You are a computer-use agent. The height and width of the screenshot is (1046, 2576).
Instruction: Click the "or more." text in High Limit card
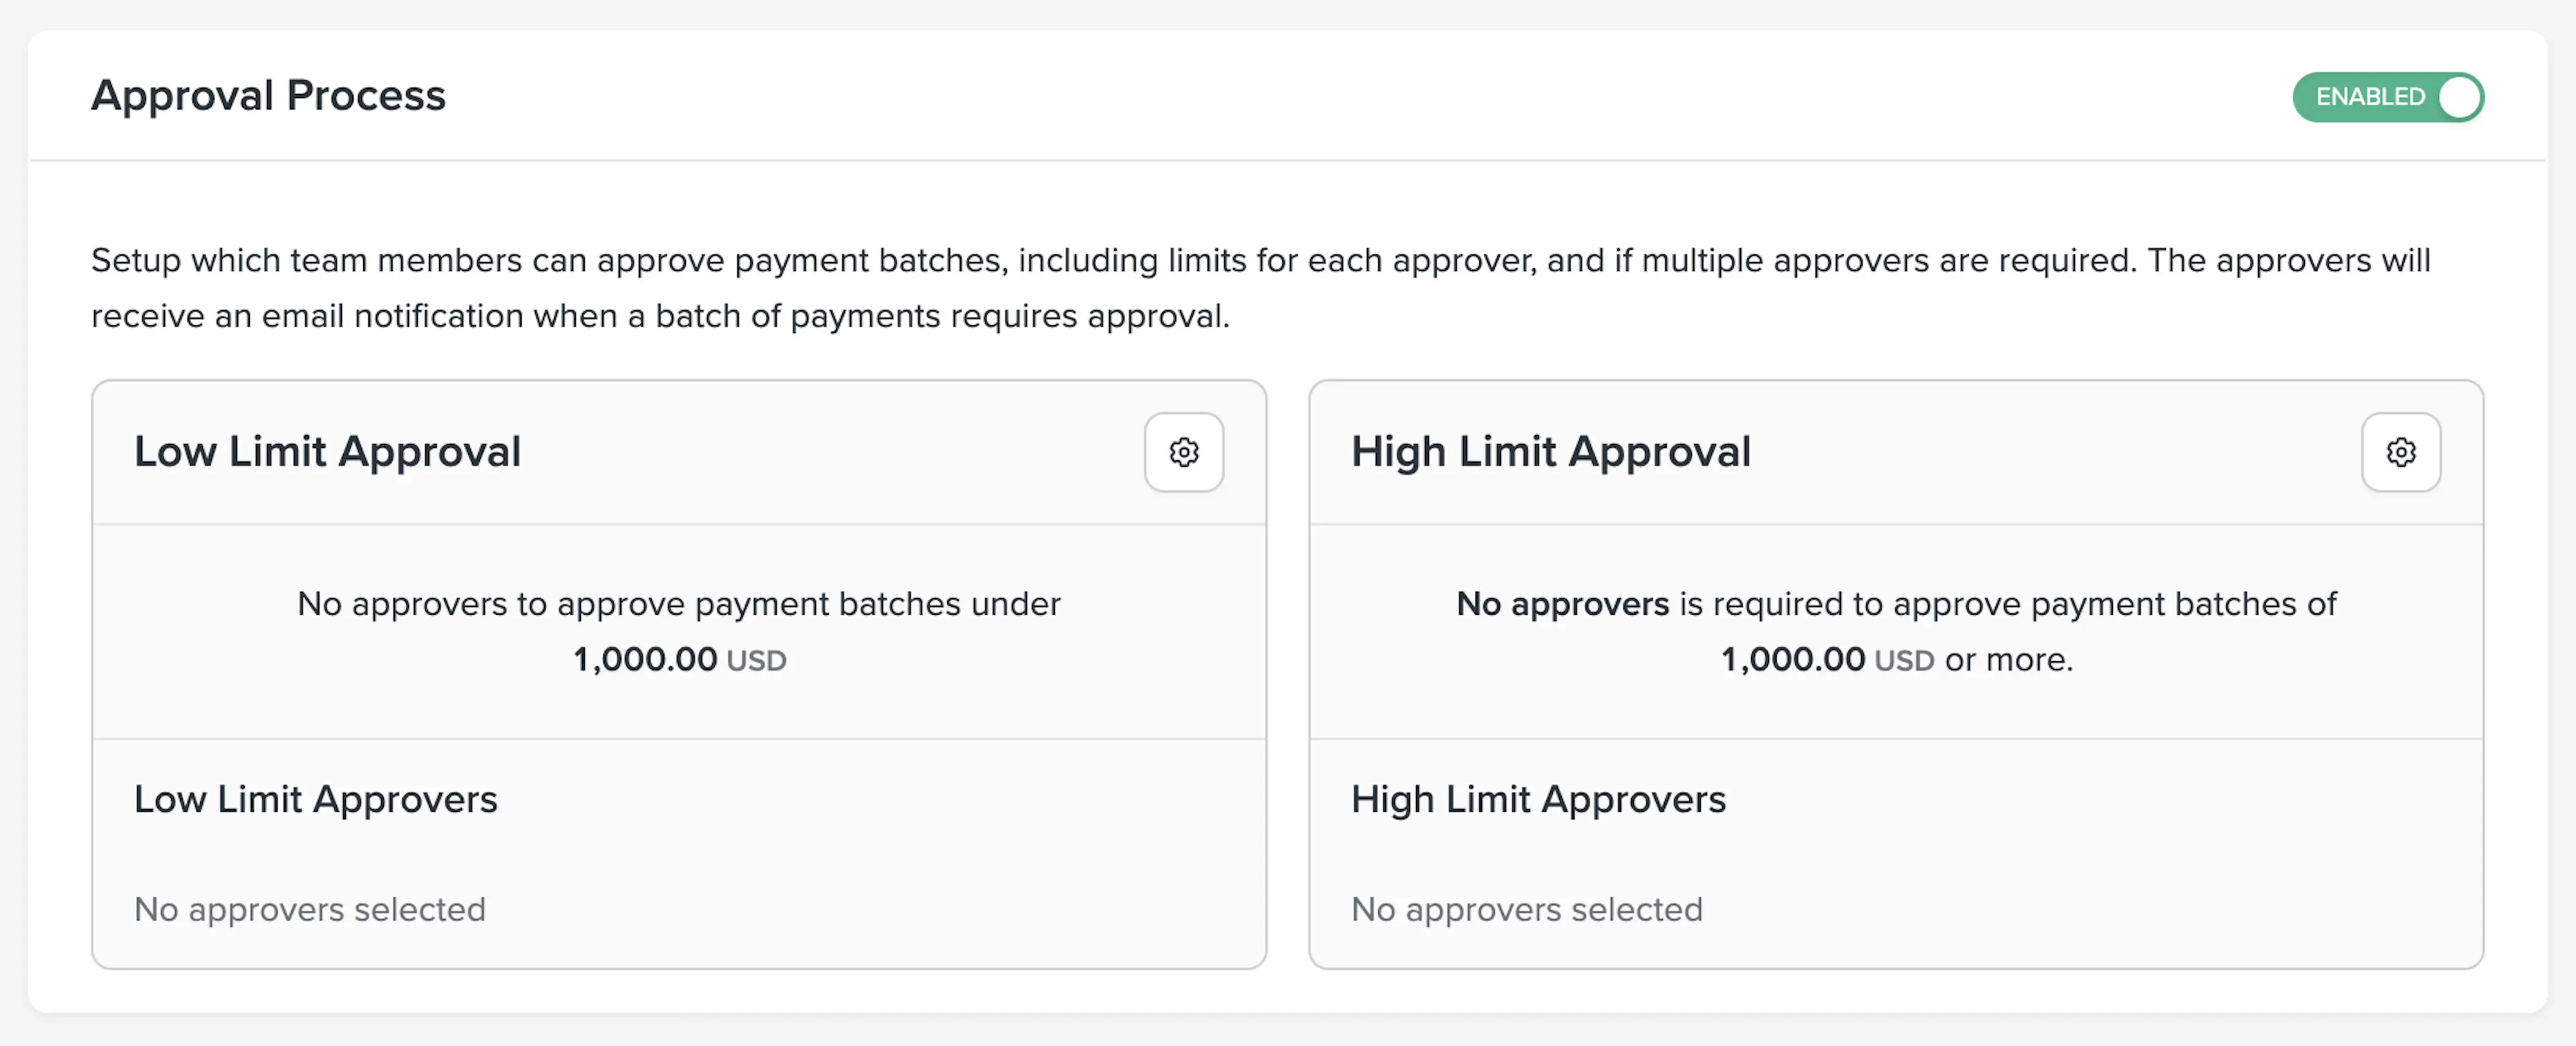click(2008, 660)
